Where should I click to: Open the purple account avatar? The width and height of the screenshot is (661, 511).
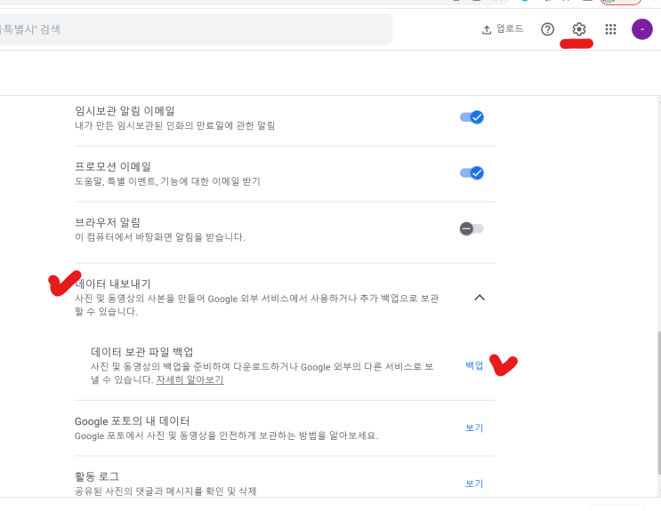pyautogui.click(x=641, y=29)
